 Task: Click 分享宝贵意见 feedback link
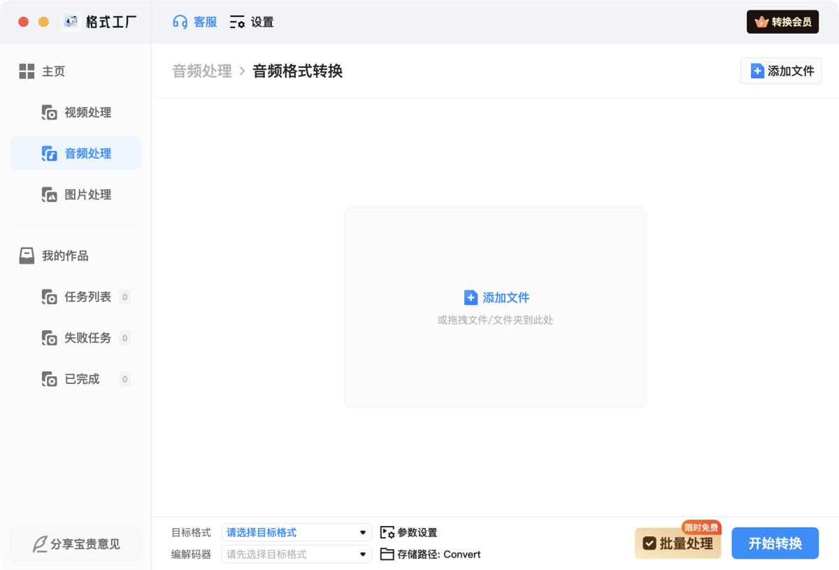[x=76, y=543]
